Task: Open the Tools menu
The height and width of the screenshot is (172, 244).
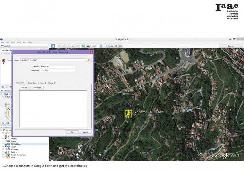Action: pyautogui.click(x=19, y=42)
